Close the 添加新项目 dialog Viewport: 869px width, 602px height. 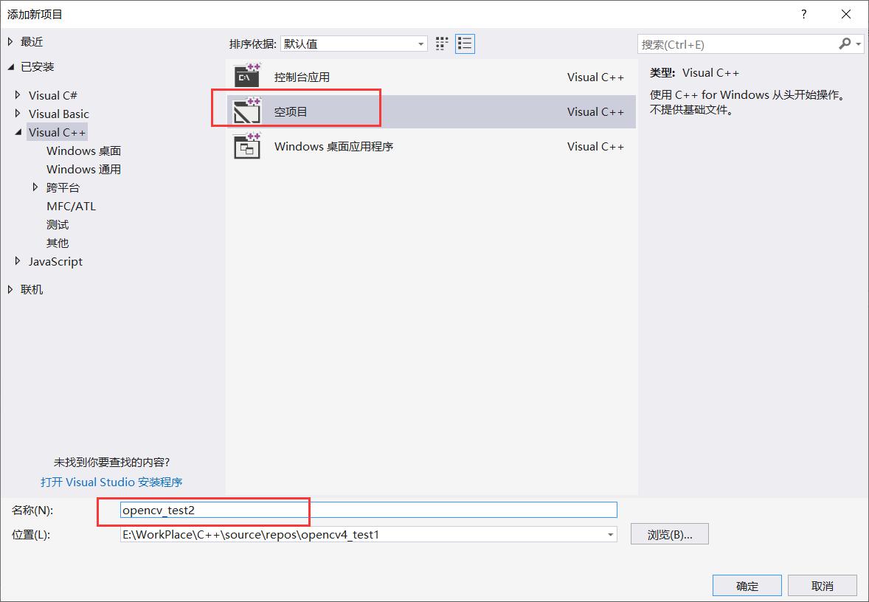pyautogui.click(x=845, y=15)
